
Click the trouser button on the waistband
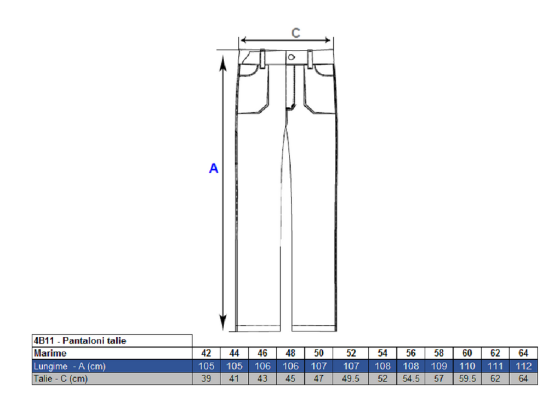[x=292, y=56]
